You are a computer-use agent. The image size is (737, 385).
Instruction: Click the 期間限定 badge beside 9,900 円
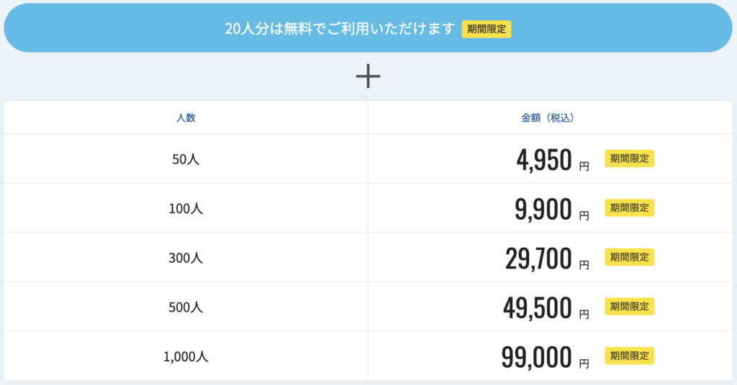point(629,208)
